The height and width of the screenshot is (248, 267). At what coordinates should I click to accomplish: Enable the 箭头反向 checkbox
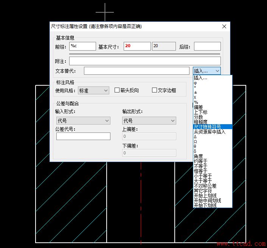point(117,90)
